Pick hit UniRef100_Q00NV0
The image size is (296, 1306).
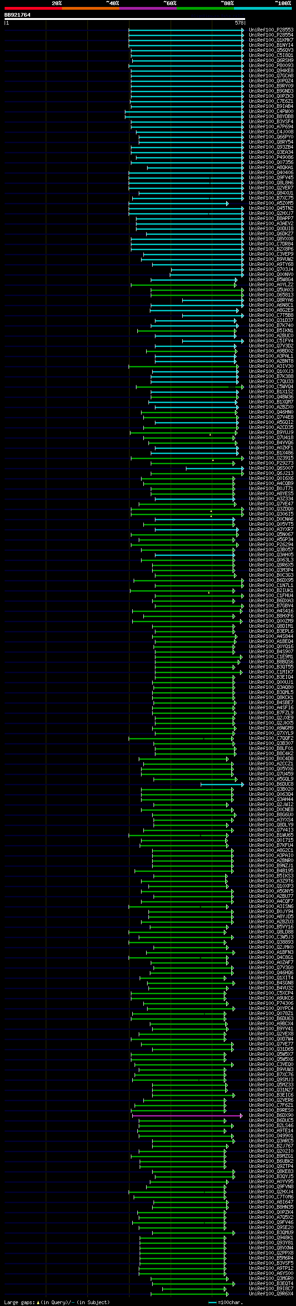pyautogui.click(x=271, y=274)
